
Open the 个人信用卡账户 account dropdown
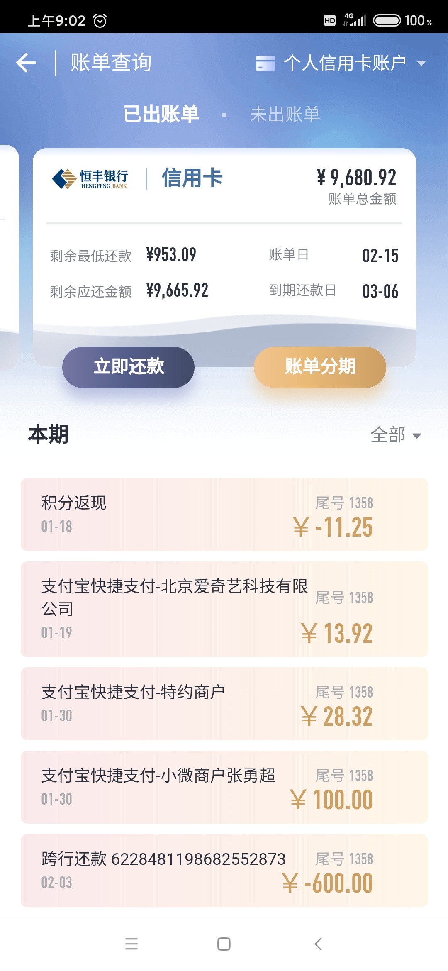tap(341, 63)
